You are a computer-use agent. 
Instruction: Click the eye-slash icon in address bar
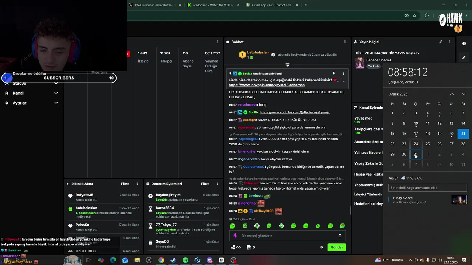[406, 15]
